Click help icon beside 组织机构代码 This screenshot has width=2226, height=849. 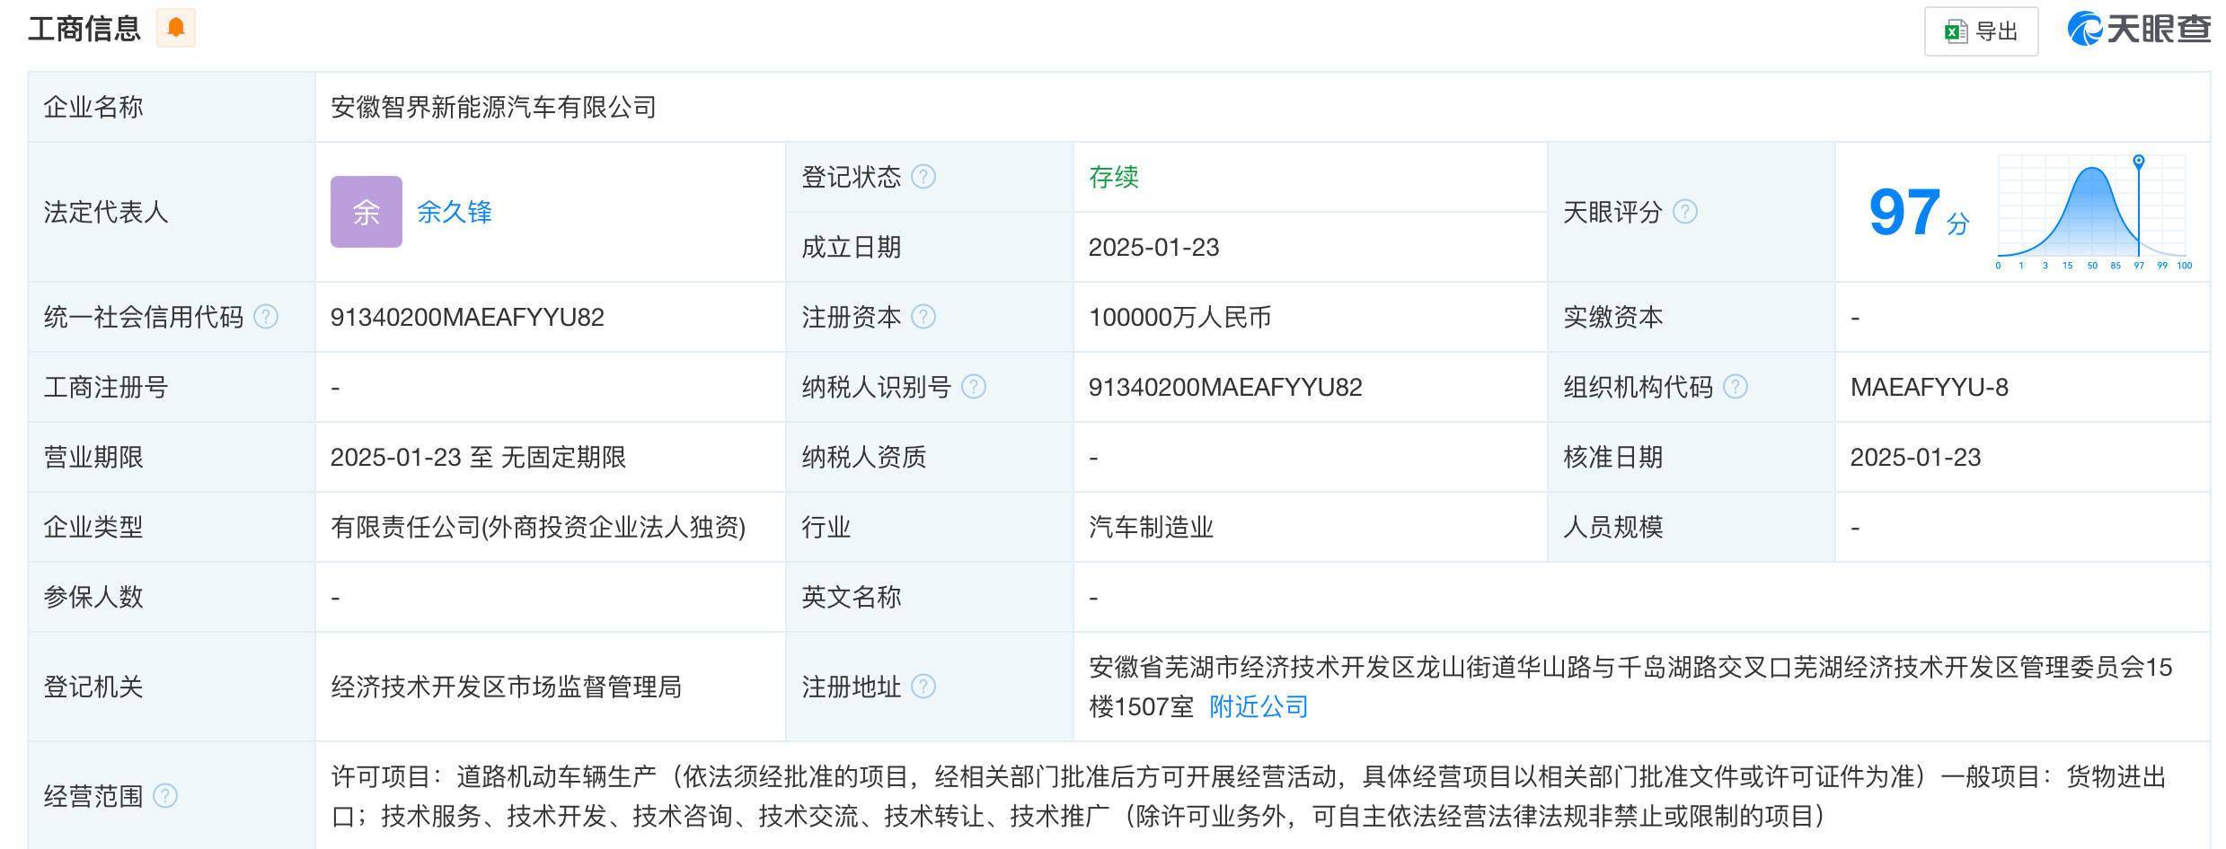point(1736,387)
